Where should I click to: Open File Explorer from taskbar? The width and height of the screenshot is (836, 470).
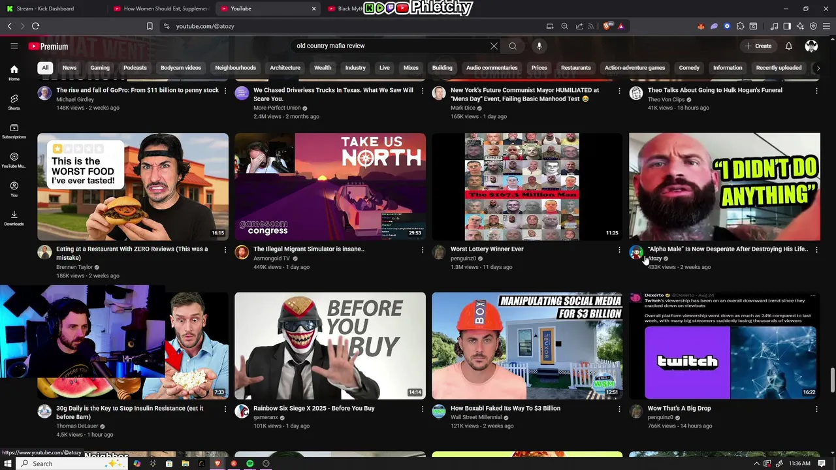click(x=185, y=463)
